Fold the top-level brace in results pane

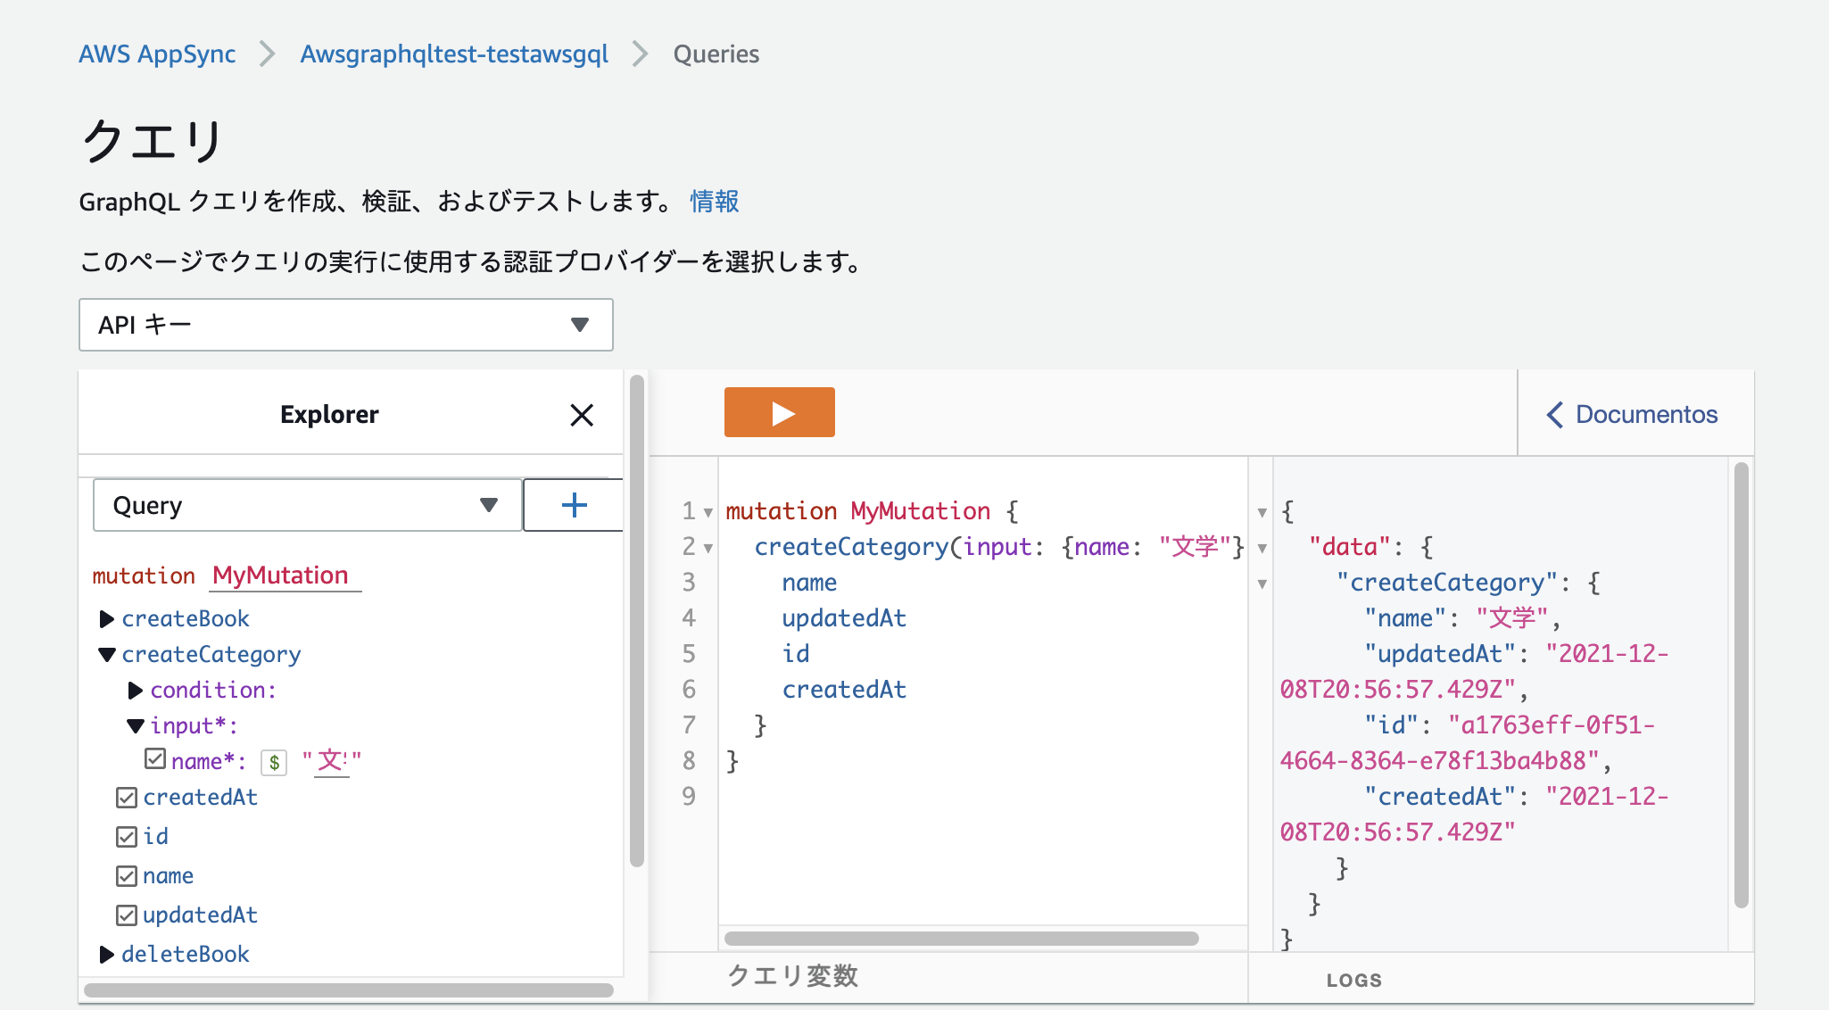point(1262,512)
